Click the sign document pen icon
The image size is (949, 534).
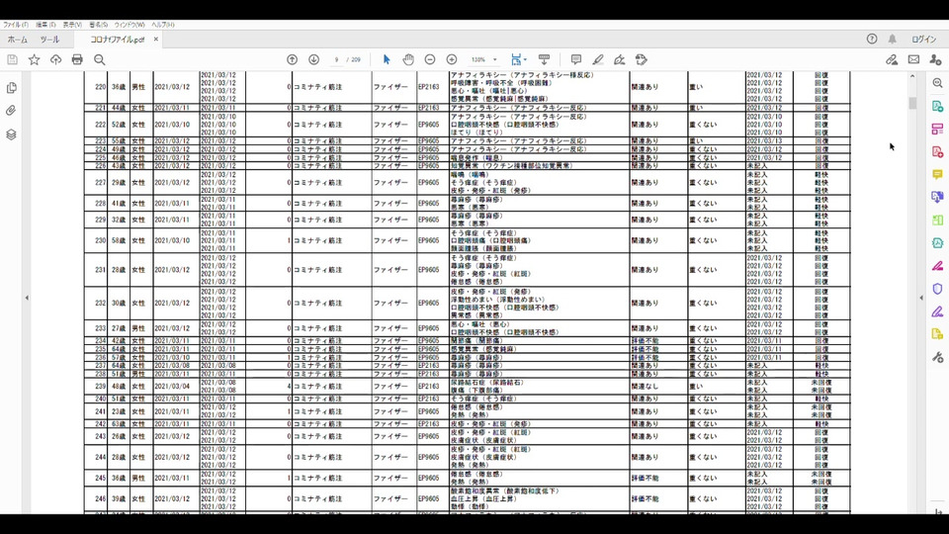coord(619,59)
